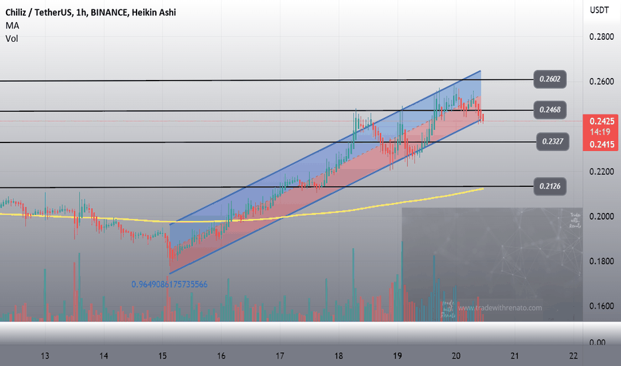Select the Vol indicator label
Viewport: 621px width, 366px height.
click(12, 39)
